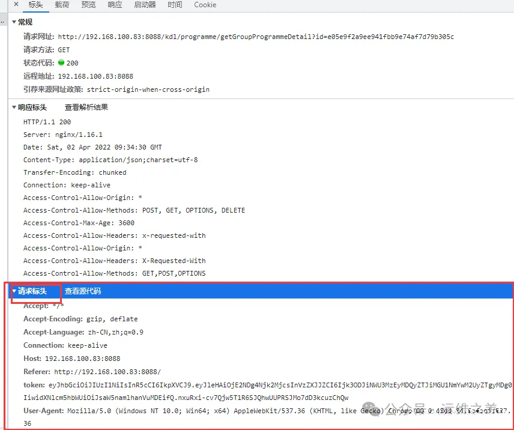Click the Referer header value
Screen dimensions: 514x430
(107, 372)
